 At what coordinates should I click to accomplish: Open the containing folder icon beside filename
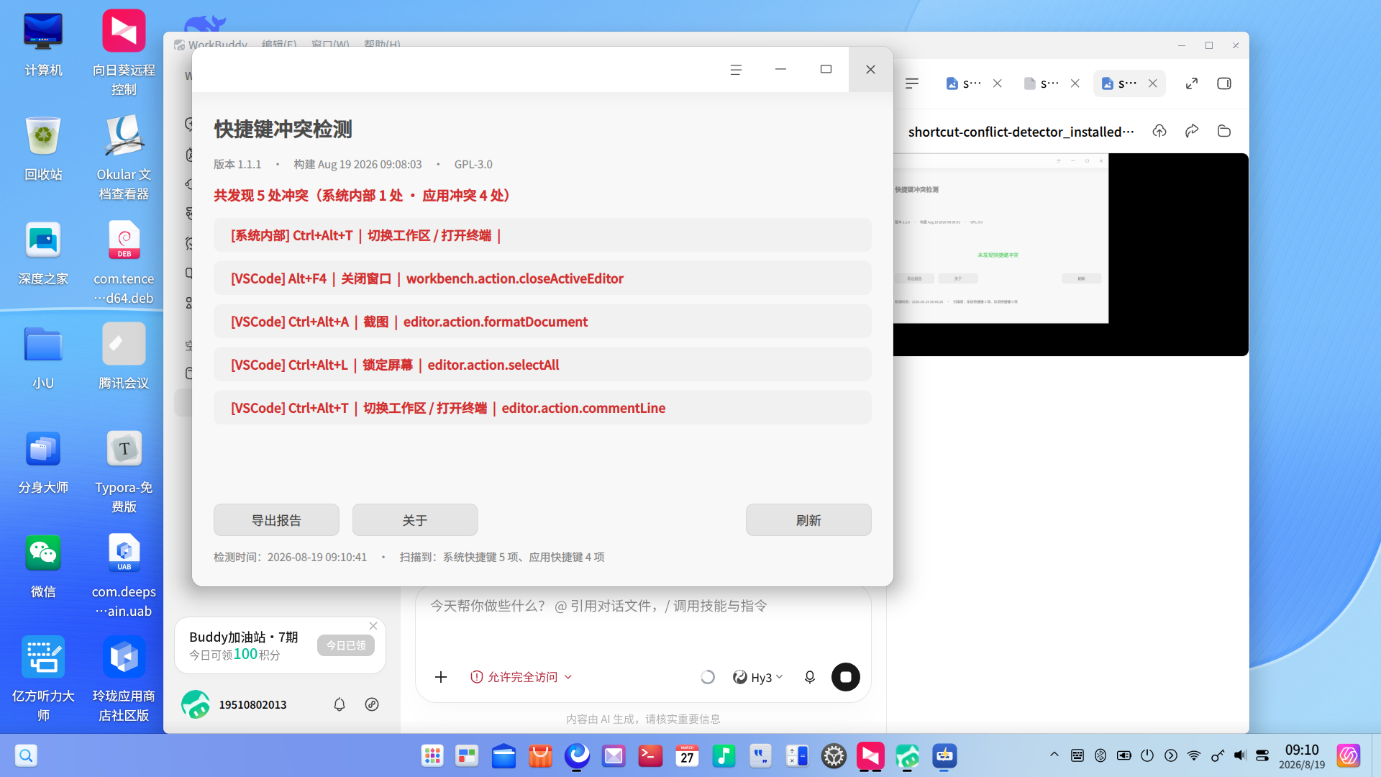[x=1224, y=131]
